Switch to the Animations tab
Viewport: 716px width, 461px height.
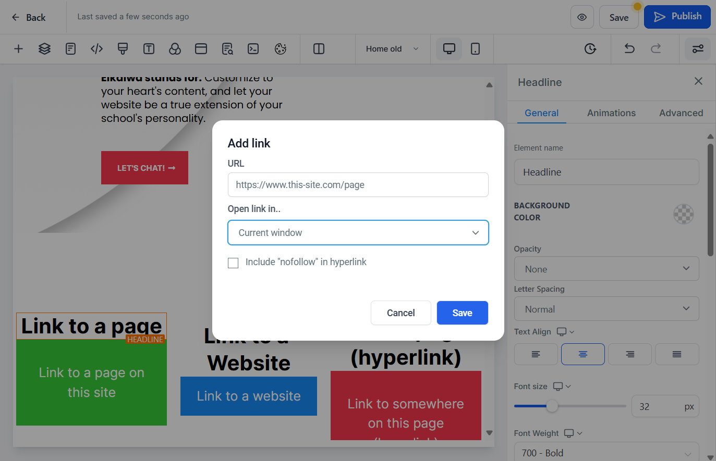(x=611, y=113)
